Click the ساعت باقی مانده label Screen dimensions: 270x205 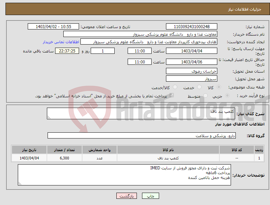pyautogui.click(x=38, y=51)
